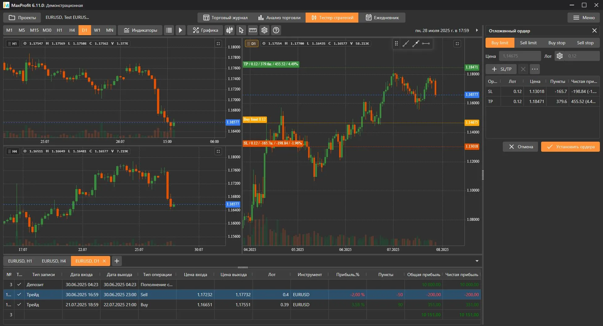Select the arrow line drawing tool
603x326 pixels.
click(416, 44)
